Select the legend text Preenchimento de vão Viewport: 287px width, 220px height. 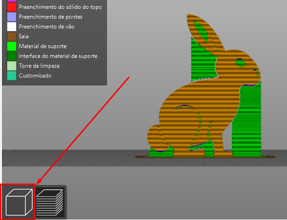coord(46,27)
